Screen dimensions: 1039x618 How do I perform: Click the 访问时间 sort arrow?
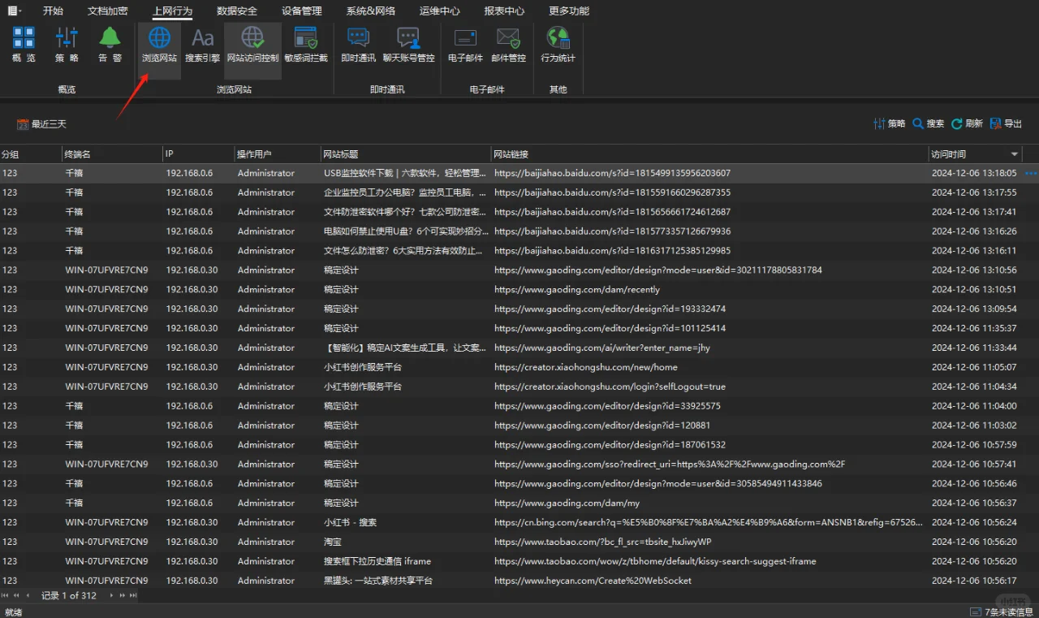(1015, 153)
